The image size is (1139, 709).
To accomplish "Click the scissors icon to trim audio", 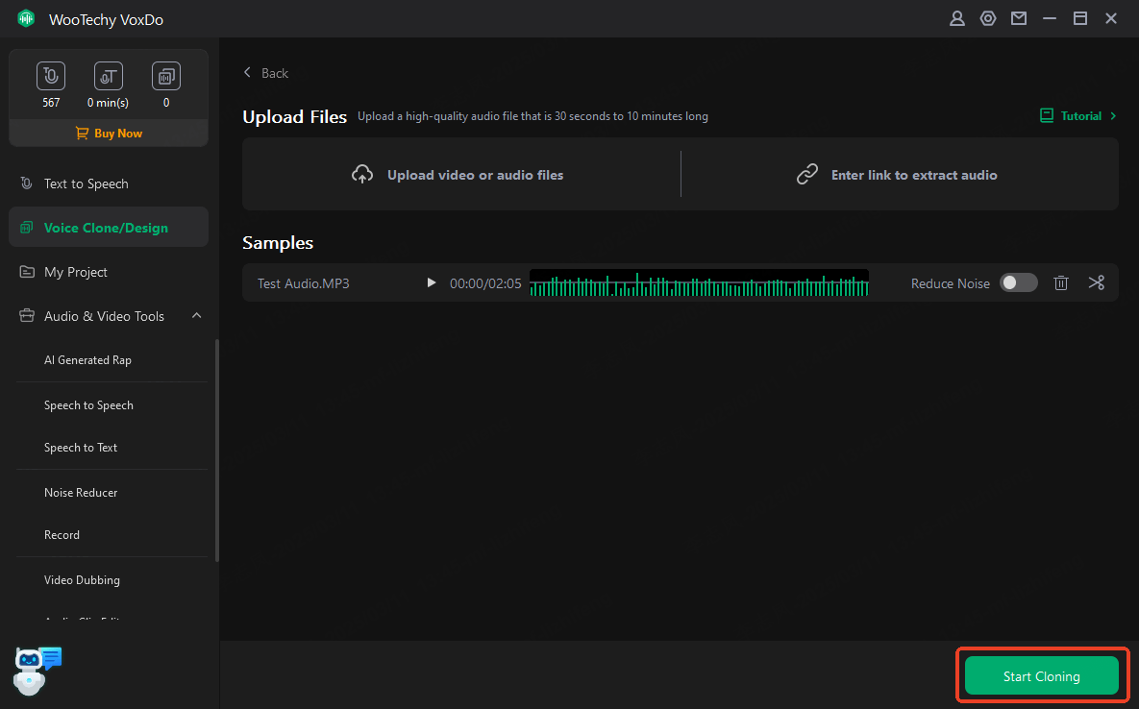I will coord(1097,282).
